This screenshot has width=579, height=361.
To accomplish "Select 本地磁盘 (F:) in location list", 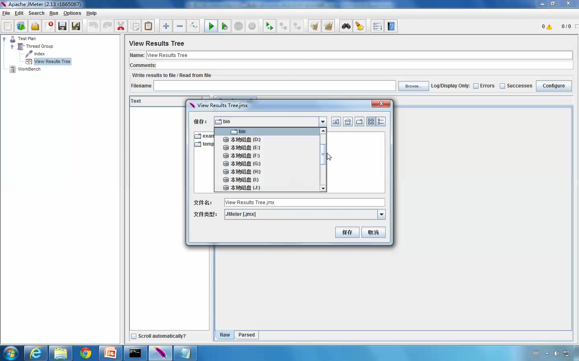I will click(x=267, y=156).
